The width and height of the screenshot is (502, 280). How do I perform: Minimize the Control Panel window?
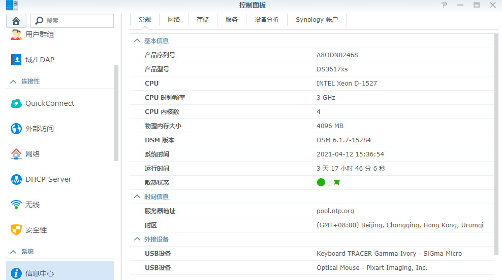coord(460,5)
